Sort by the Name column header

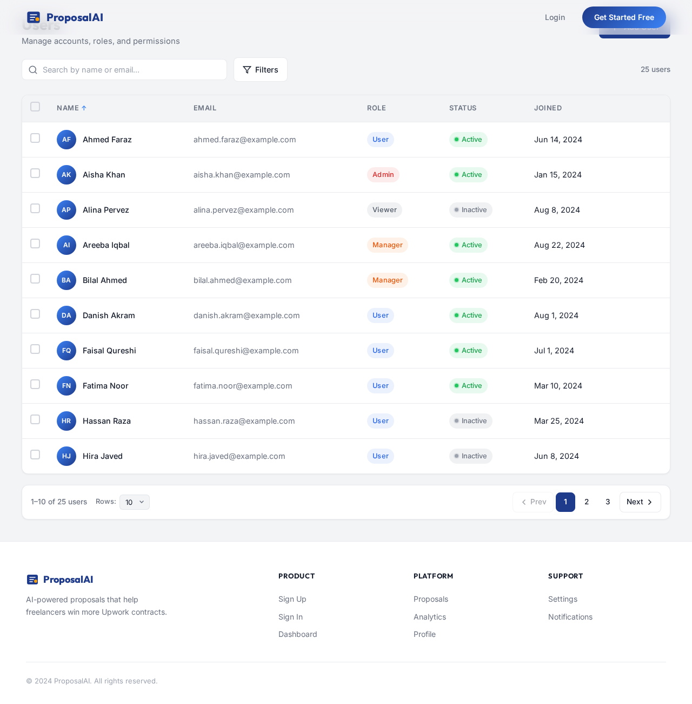pyautogui.click(x=71, y=108)
